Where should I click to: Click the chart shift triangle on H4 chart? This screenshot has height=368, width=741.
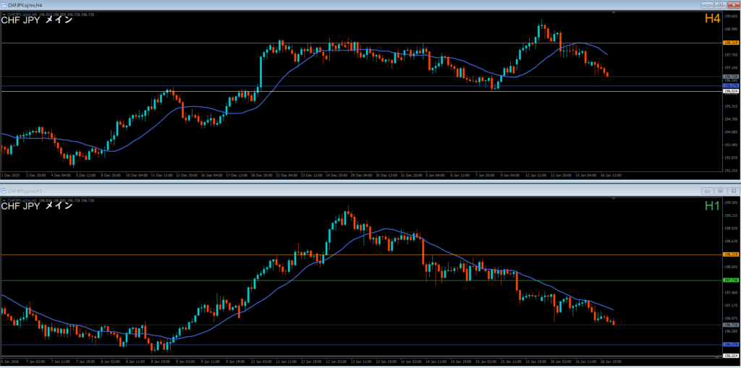click(x=614, y=14)
